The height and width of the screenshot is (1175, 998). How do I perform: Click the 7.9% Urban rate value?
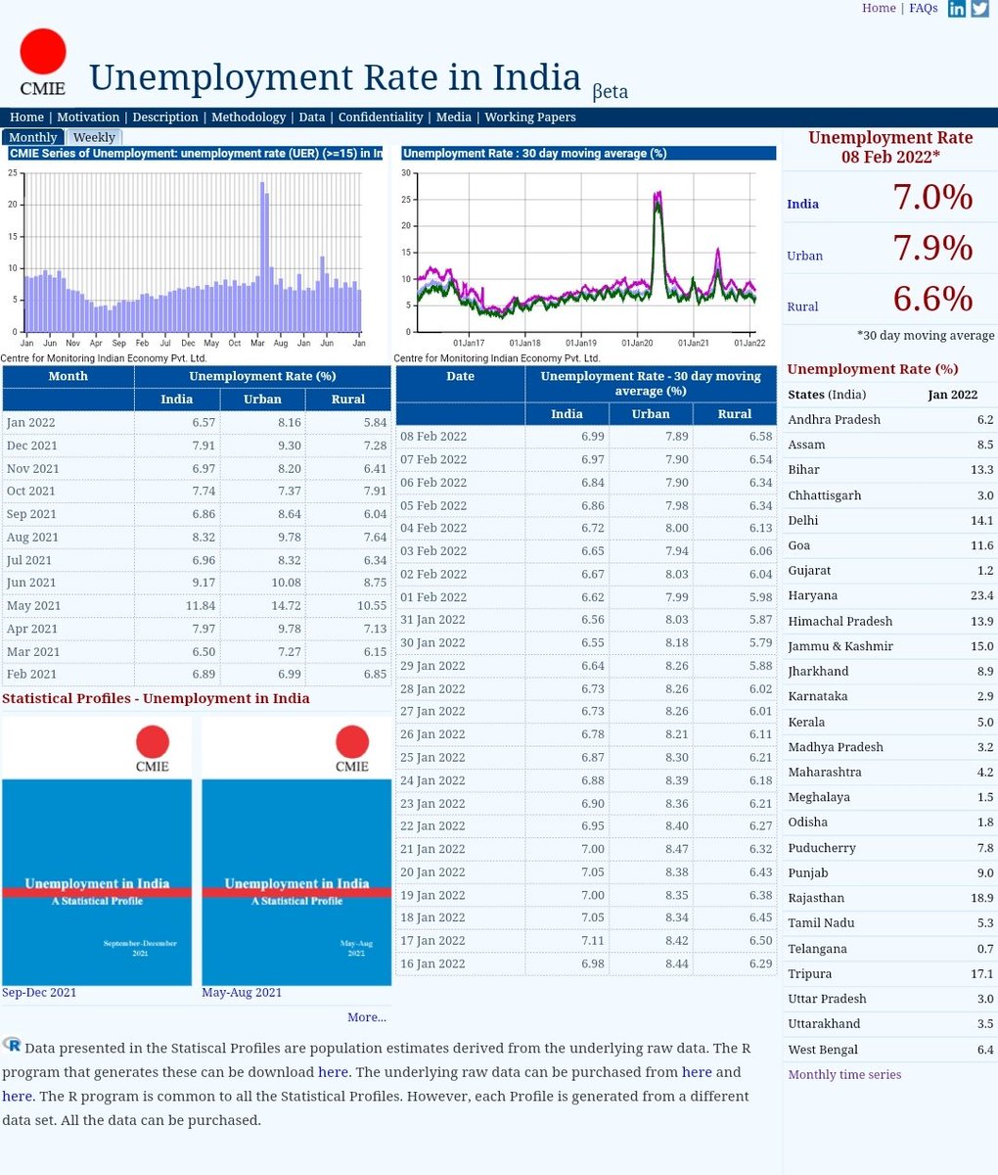[932, 248]
